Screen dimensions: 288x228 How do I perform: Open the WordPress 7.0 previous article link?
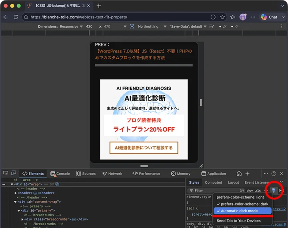[x=144, y=54]
